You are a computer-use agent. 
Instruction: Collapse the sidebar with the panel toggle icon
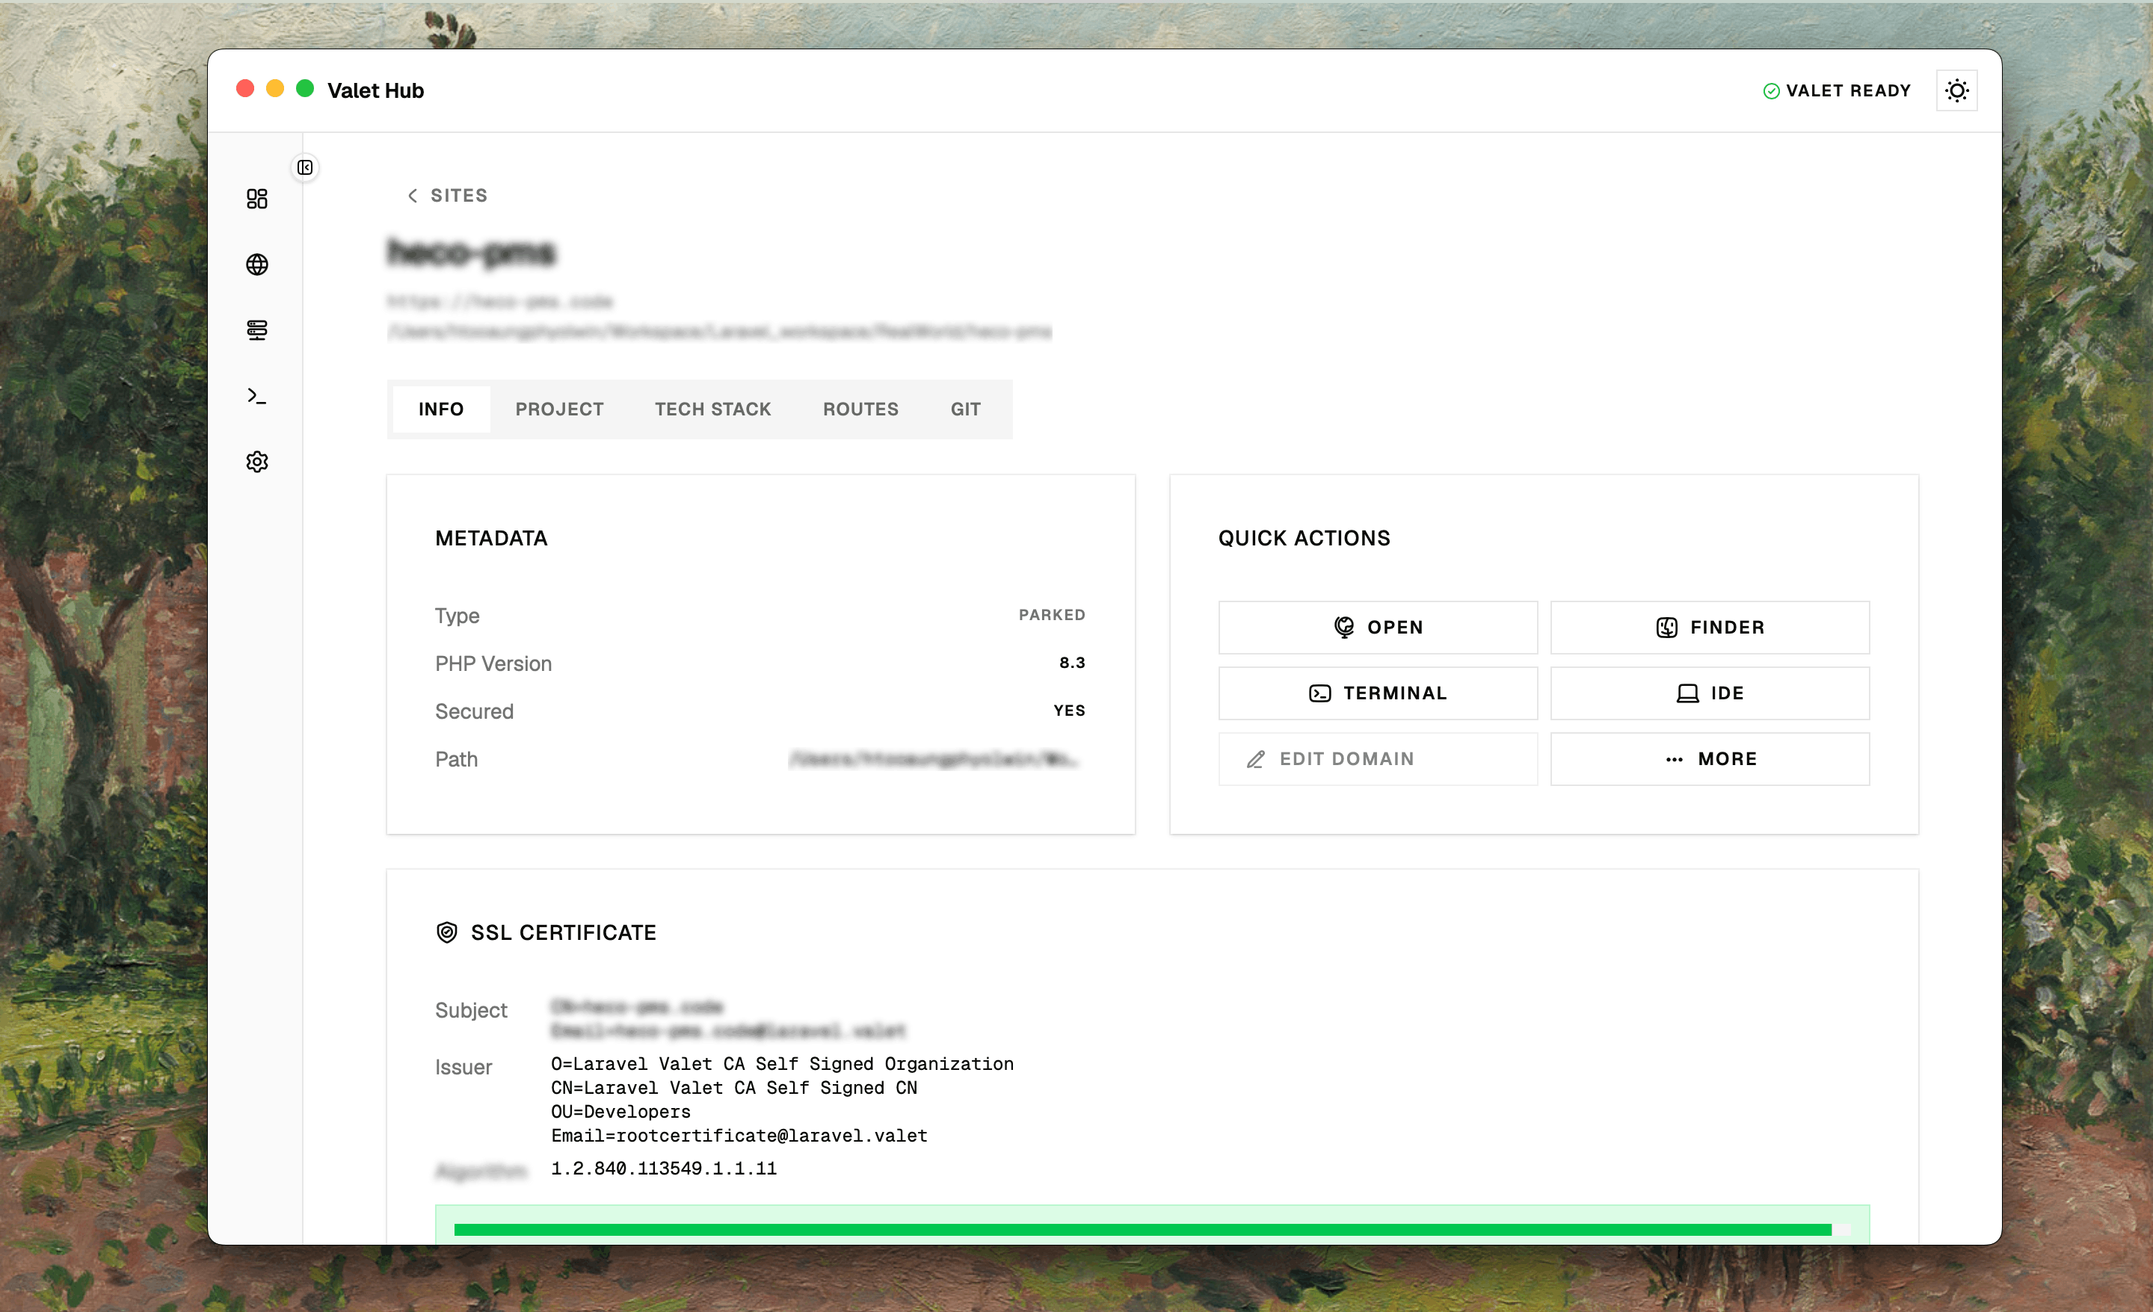(305, 167)
